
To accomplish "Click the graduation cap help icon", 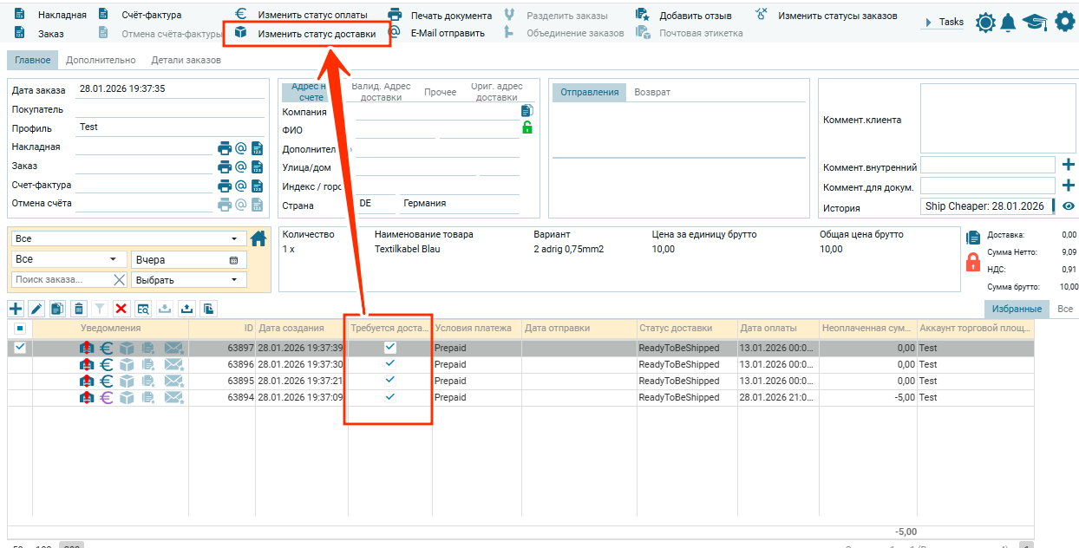I will coord(1034,23).
